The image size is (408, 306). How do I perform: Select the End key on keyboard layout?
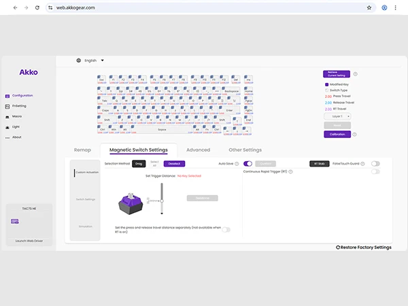pos(248,120)
